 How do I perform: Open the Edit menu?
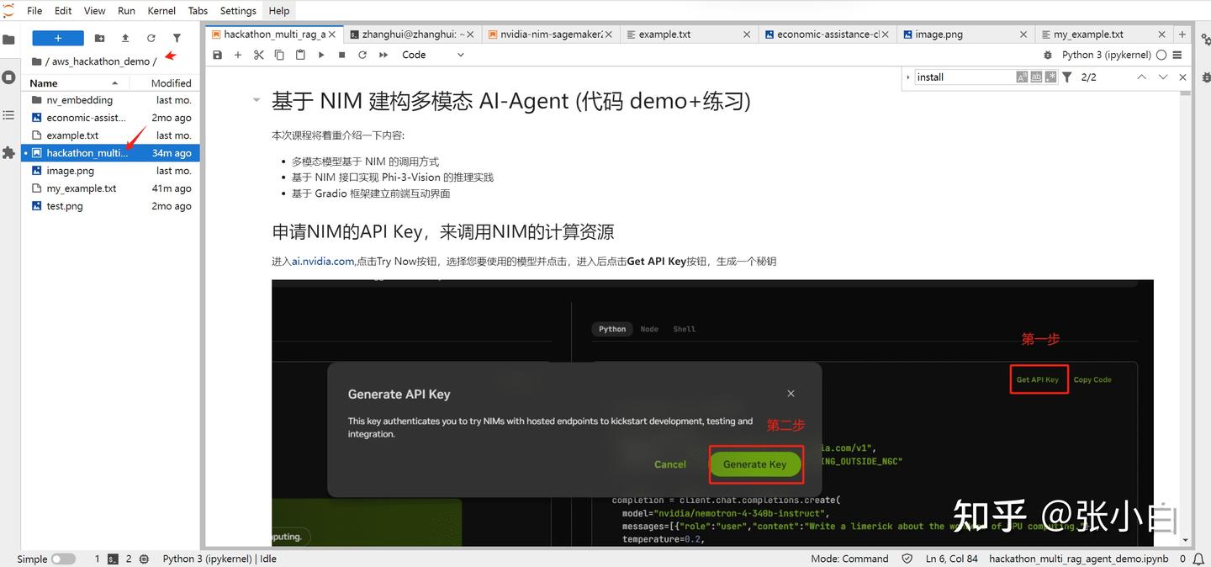point(63,11)
